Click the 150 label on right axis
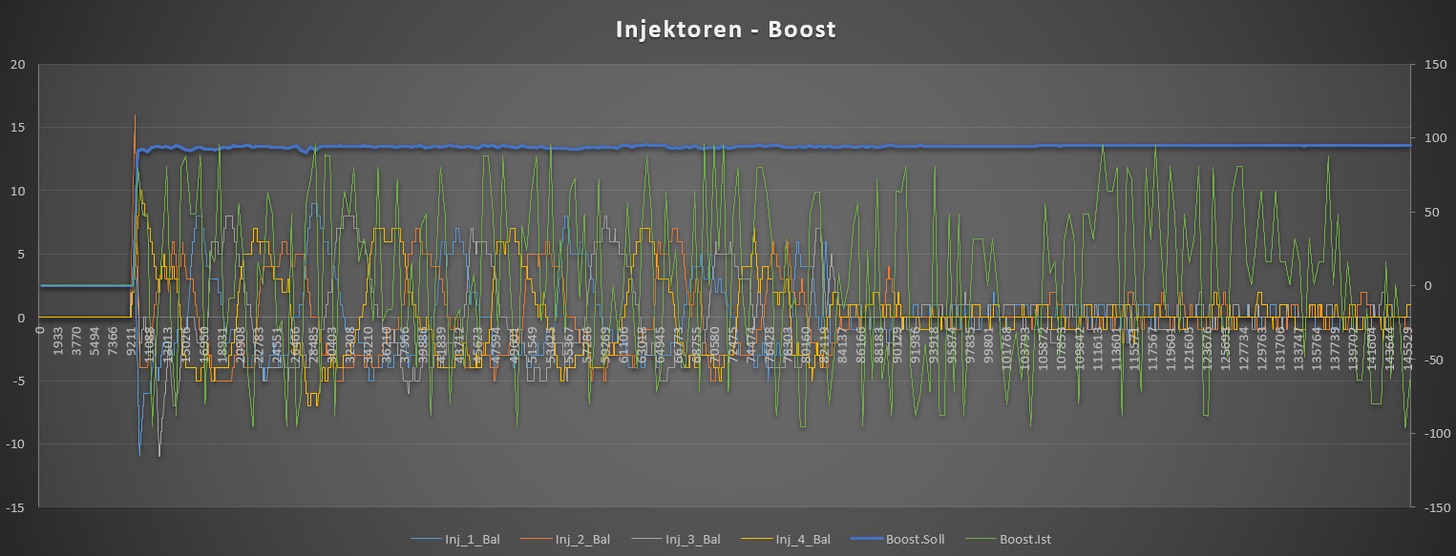1456x556 pixels. point(1433,65)
